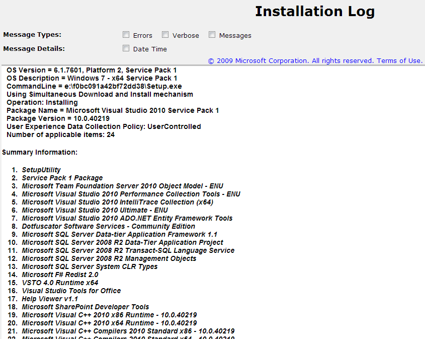Select Microsoft Team Foundation Server 2010 Object Model entry
Viewport: 425px width, 339px height.
[123, 186]
